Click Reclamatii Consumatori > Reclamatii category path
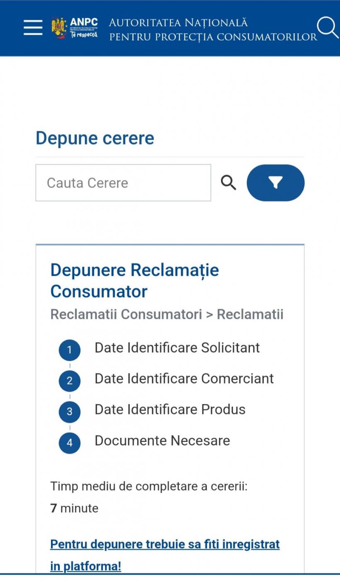The height and width of the screenshot is (582, 340). [167, 314]
